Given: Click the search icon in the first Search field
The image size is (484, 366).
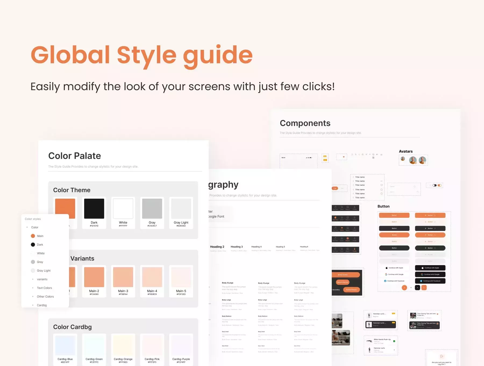Looking at the screenshot, I should [415, 186].
